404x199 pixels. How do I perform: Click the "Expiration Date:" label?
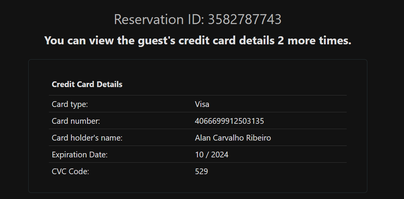(79, 155)
